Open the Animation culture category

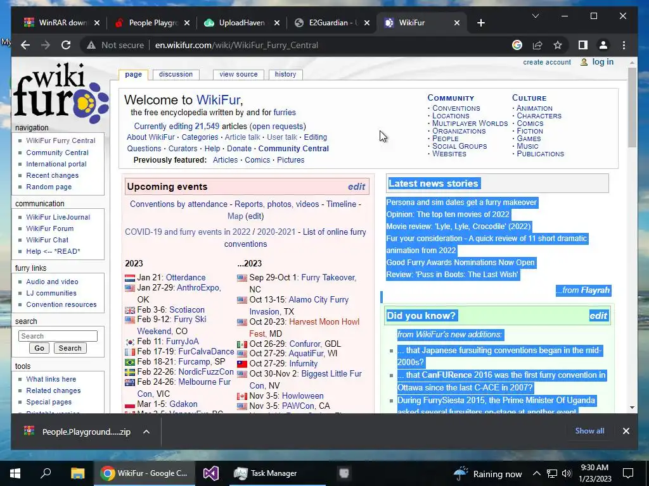tap(534, 108)
